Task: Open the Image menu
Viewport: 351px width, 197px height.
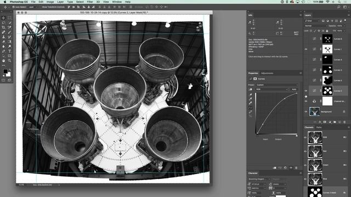Action: 50,2
